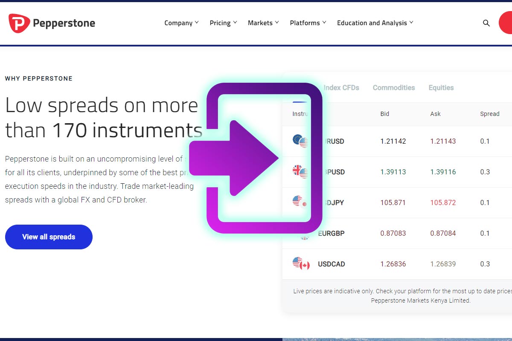Switch to the Commodities tab
Screen dimensions: 512x341
(394, 88)
